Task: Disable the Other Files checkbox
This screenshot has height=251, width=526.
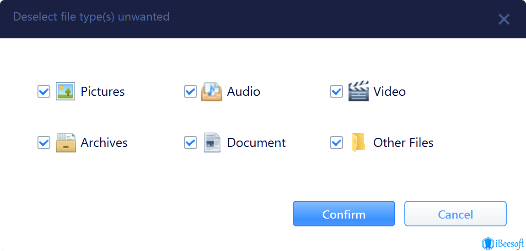Action: click(337, 142)
